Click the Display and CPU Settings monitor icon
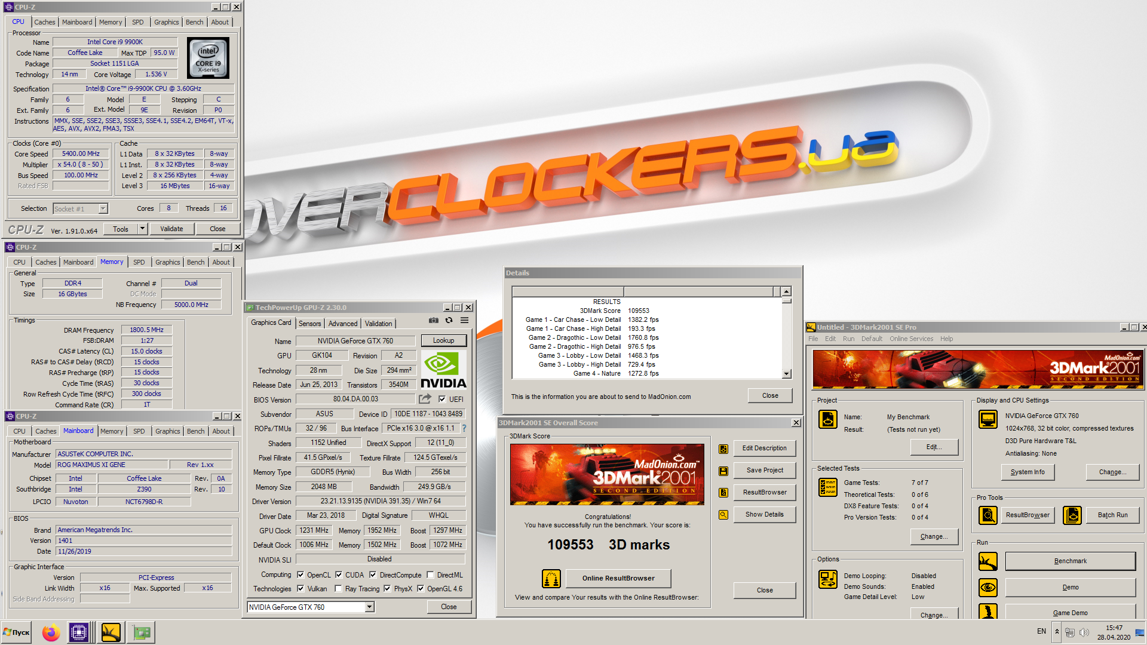1147x645 pixels. [x=988, y=419]
